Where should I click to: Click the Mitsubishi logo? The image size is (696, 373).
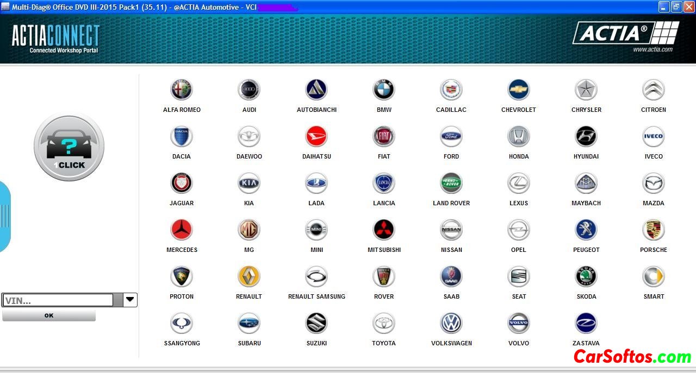[383, 230]
